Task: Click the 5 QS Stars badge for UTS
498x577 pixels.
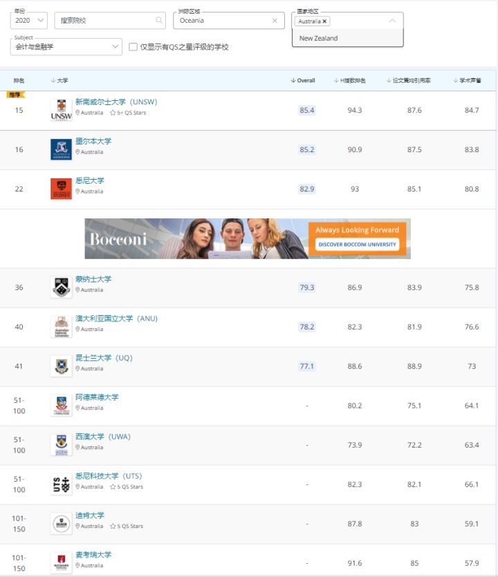Action: click(x=127, y=486)
